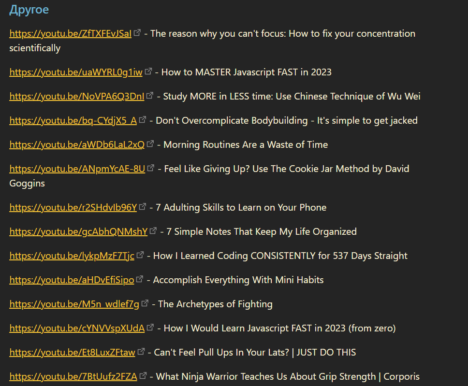The image size is (468, 386).
Task: Click external-link icon beside bq-CYdjX5_A link
Action: pyautogui.click(x=143, y=120)
